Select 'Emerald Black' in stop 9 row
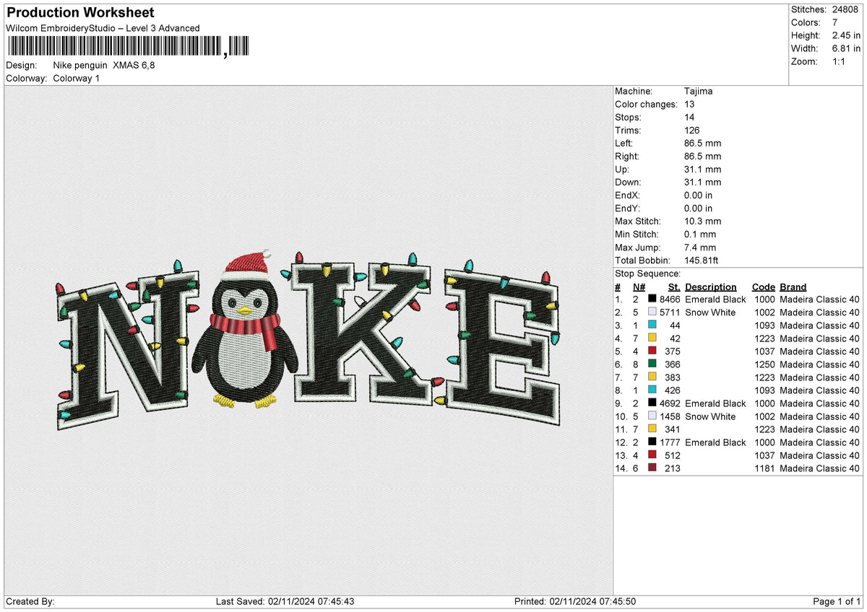The image size is (867, 612). 715,403
